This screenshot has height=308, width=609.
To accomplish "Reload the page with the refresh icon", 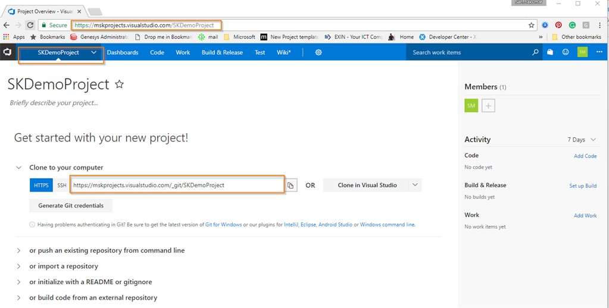I will [30, 25].
